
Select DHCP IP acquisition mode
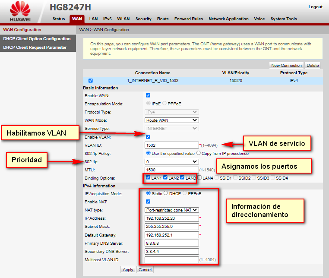[166, 193]
